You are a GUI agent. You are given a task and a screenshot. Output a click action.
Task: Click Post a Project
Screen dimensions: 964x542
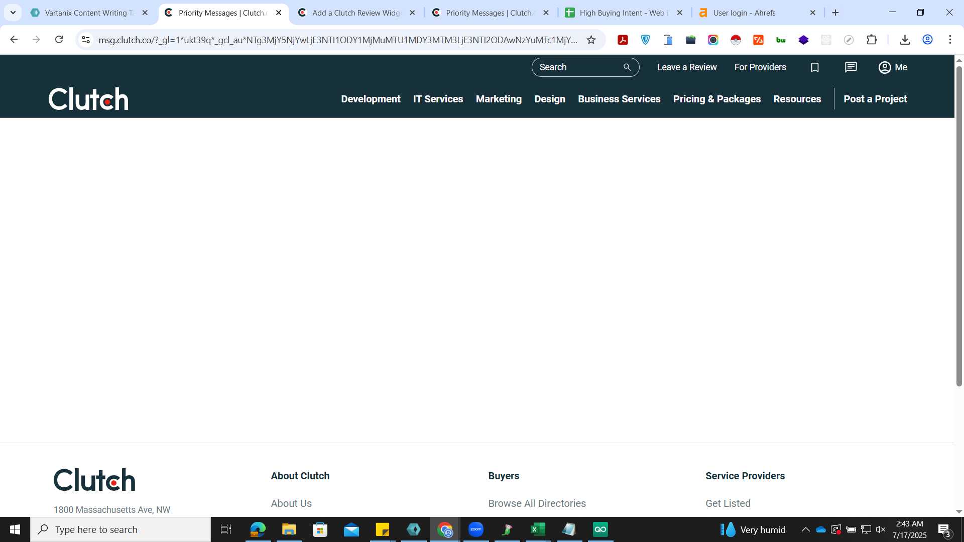point(875,99)
